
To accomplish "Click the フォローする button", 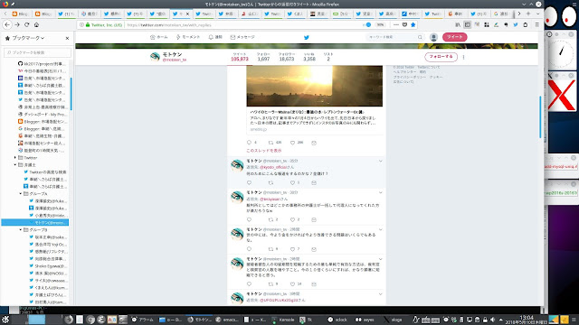I will (441, 57).
